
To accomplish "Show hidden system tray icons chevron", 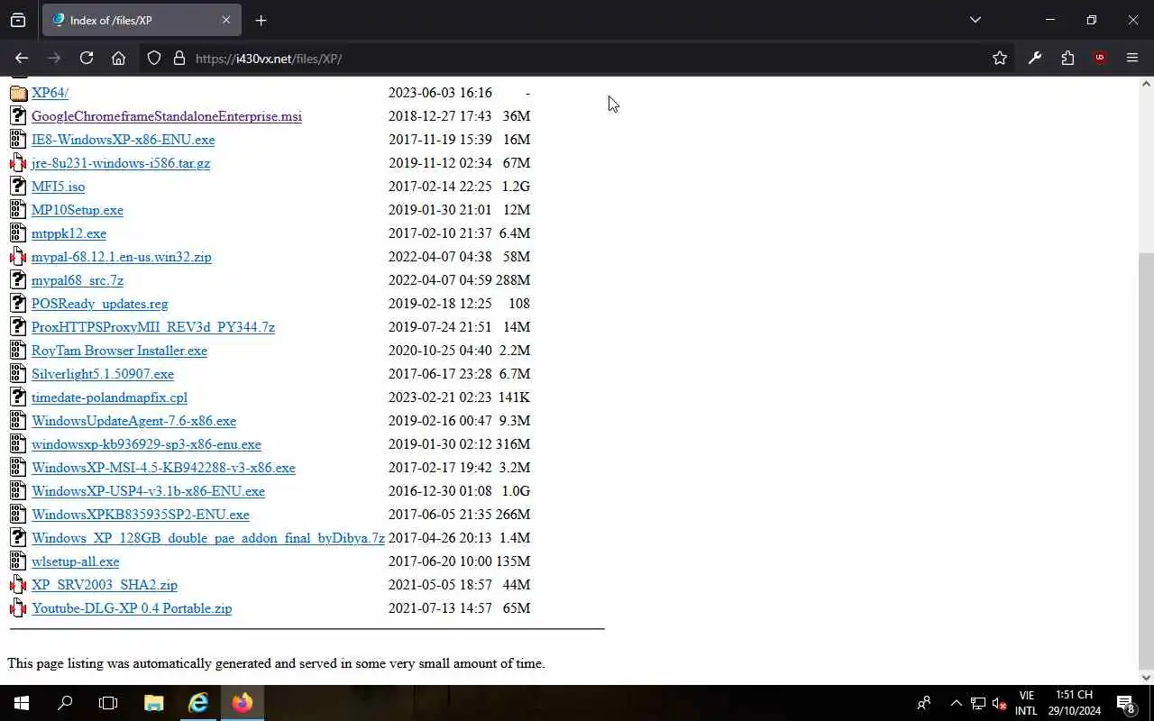I will [956, 703].
